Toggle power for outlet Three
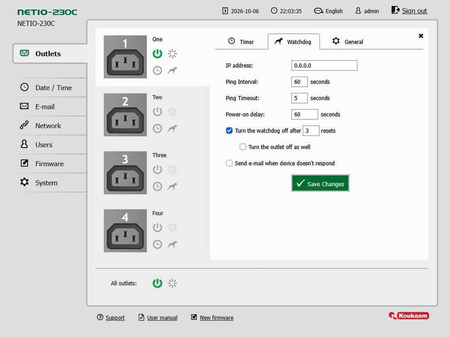 click(157, 169)
